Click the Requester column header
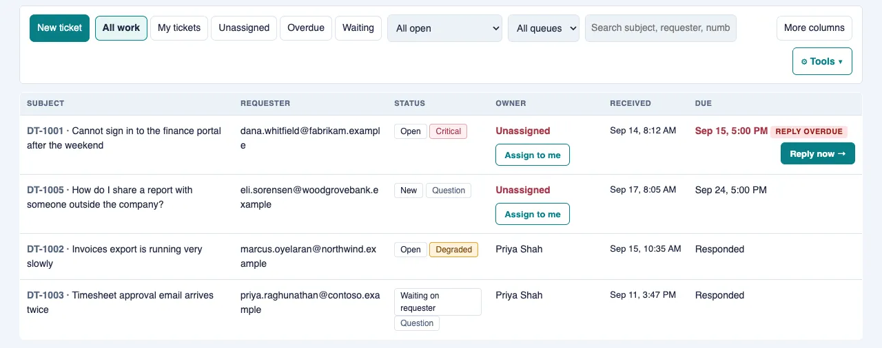 point(265,103)
